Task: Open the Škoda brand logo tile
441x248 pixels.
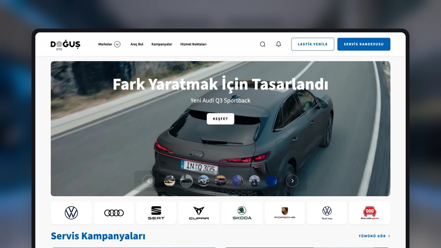Action: (x=242, y=213)
